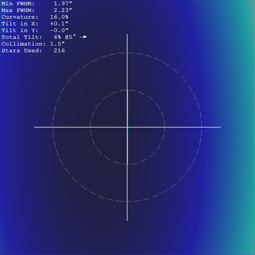Screen dimensions: 255x255
Task: Click the left end of the horizontal axis
Action: 35,127
